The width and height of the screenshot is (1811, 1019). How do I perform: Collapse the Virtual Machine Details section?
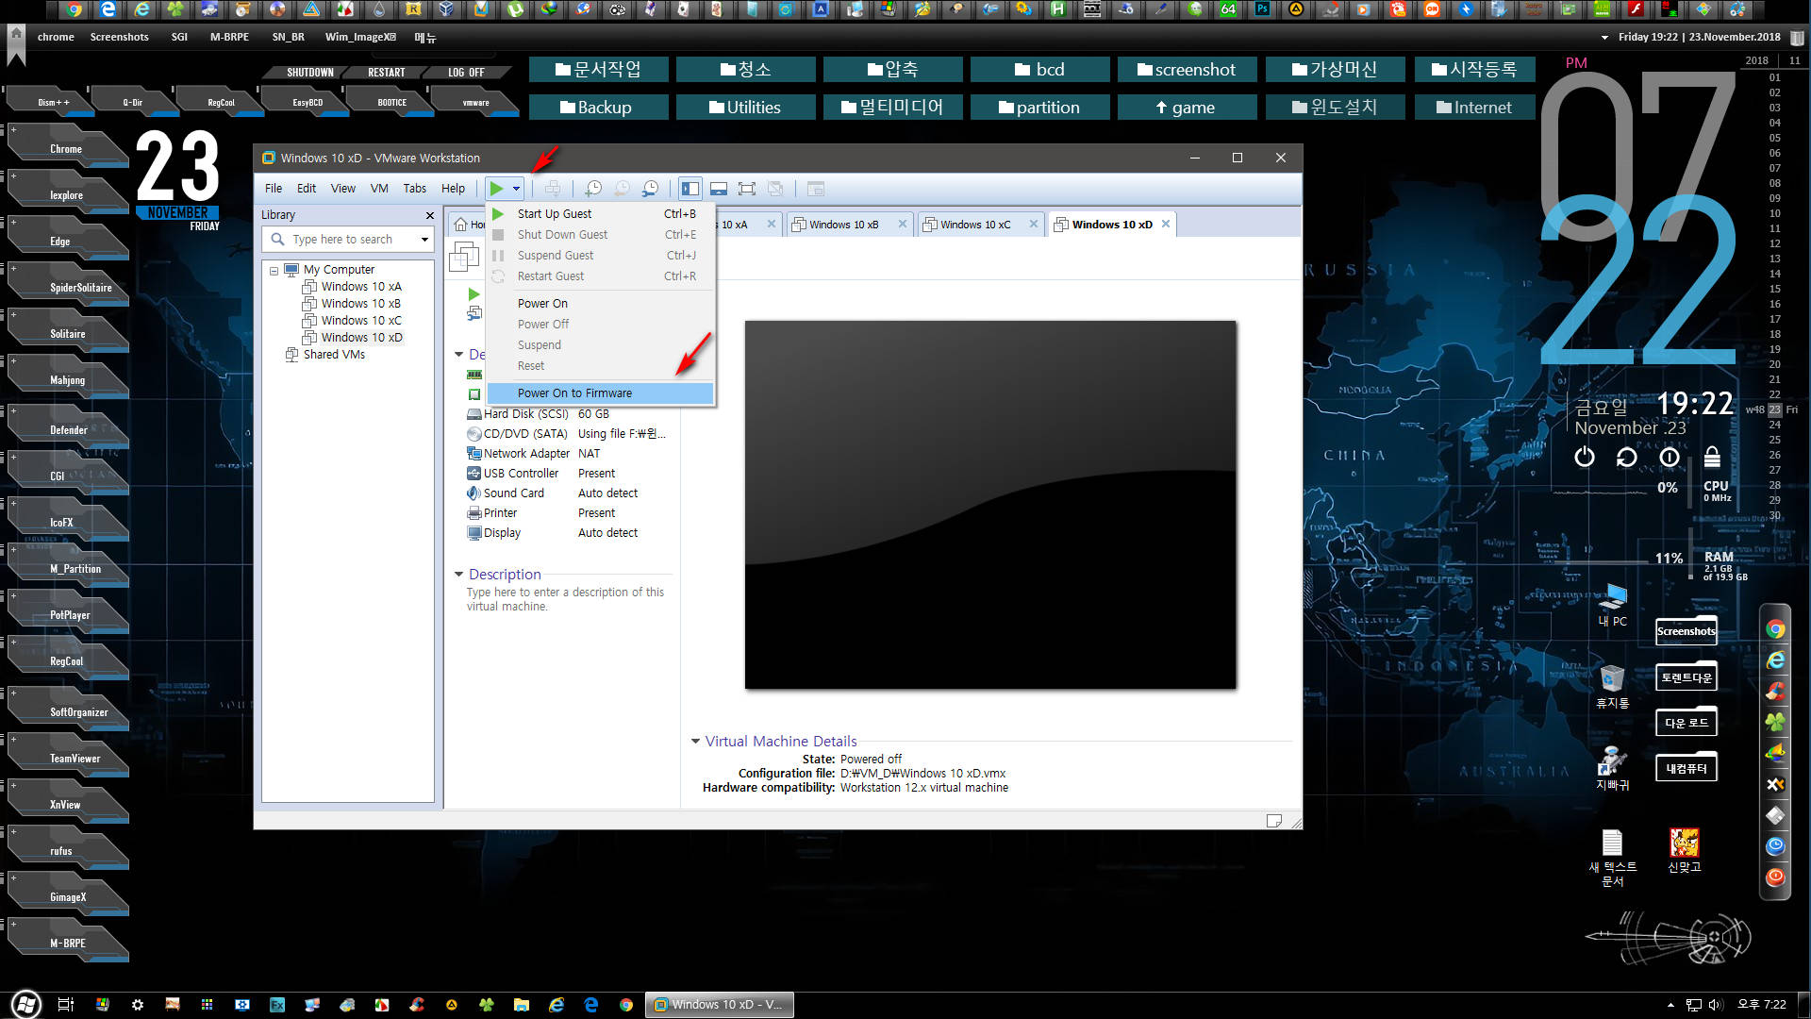click(x=695, y=742)
